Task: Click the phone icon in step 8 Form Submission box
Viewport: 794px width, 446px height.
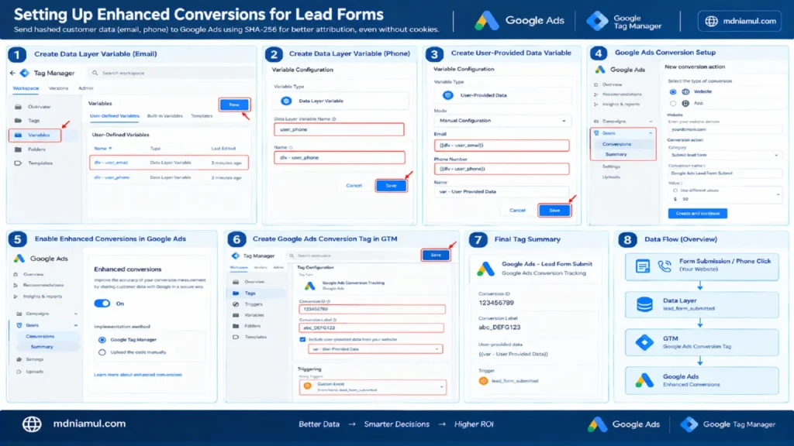Action: tap(665, 266)
